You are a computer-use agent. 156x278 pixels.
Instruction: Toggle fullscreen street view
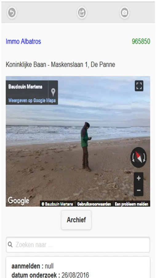[139, 86]
